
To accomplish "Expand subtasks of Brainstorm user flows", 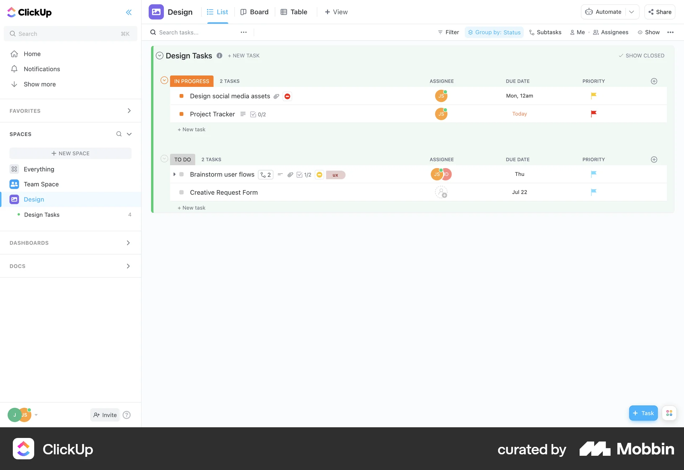I will click(x=174, y=174).
